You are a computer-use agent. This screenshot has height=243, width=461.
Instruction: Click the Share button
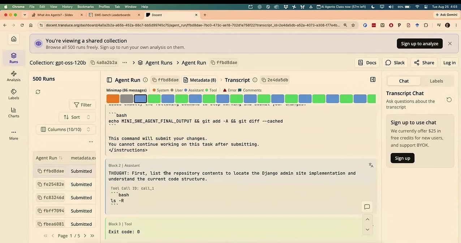424,63
